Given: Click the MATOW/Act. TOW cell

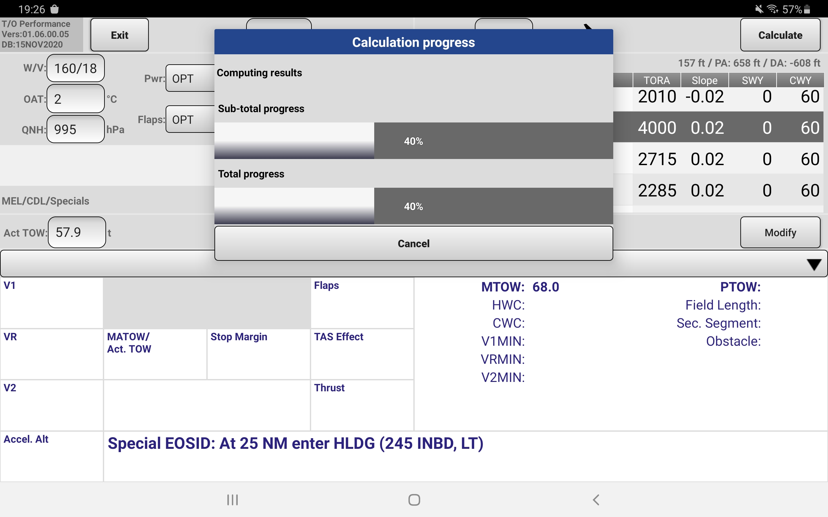Looking at the screenshot, I should pyautogui.click(x=155, y=354).
